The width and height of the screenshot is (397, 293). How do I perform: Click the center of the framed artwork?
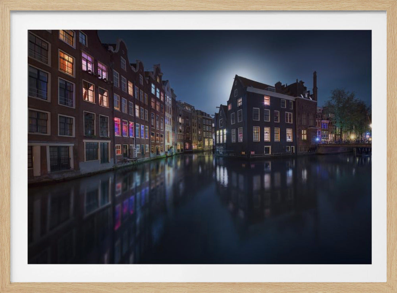(198, 146)
